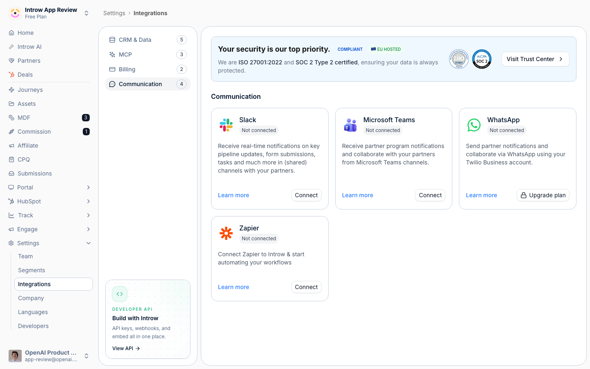Click the MDF coins icon
The width and height of the screenshot is (590, 369).
(x=11, y=118)
